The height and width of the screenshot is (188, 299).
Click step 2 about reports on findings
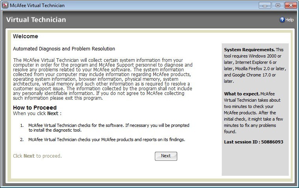point(107,140)
